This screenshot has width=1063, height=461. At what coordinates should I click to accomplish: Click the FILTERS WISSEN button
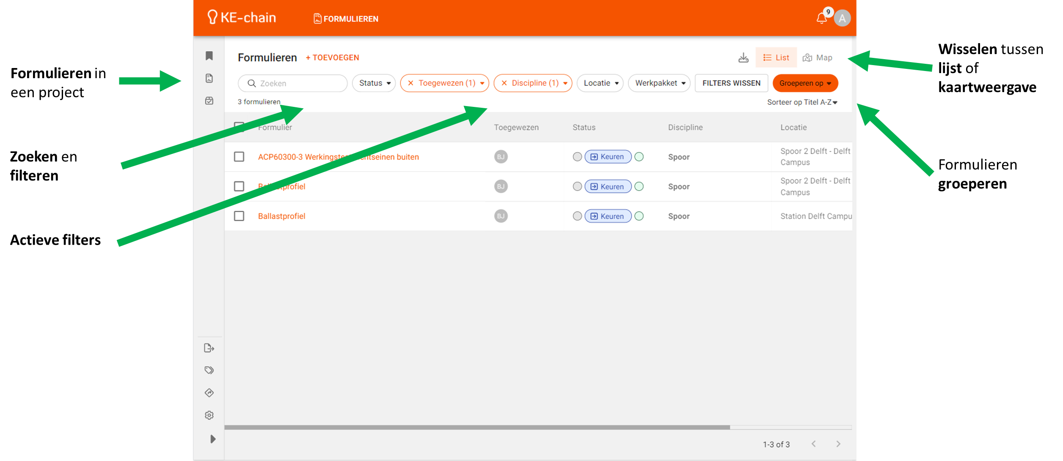coord(731,83)
